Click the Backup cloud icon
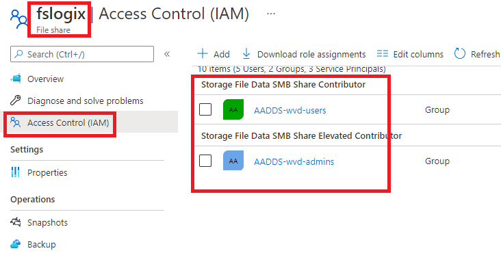 (15, 244)
